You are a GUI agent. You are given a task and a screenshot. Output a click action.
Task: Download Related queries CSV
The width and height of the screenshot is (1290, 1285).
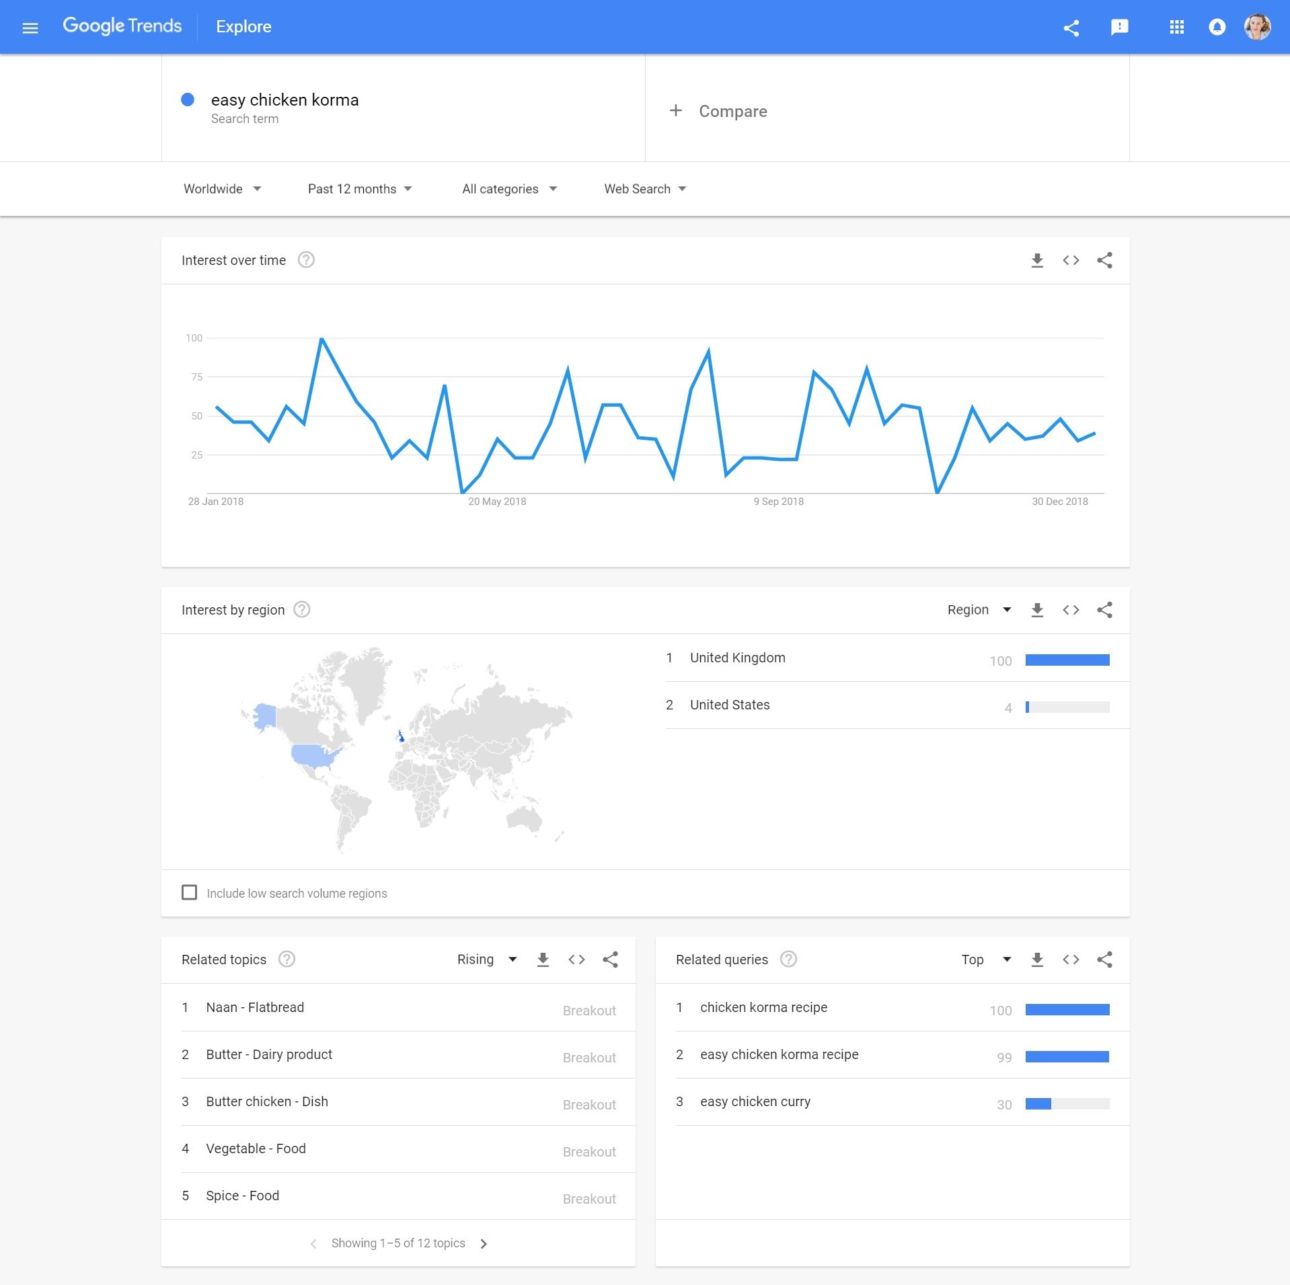pyautogui.click(x=1037, y=960)
